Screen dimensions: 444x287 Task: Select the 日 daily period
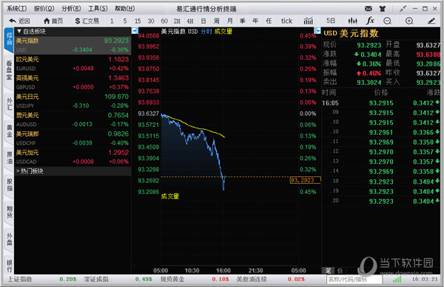(x=203, y=21)
